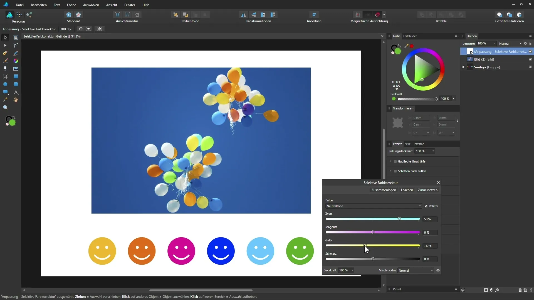Select the Zoom tool
Screen dimensions: 534x300
point(5,107)
